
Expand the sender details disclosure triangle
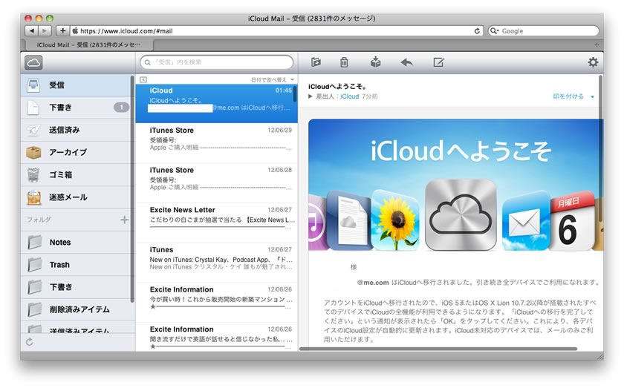pos(311,96)
